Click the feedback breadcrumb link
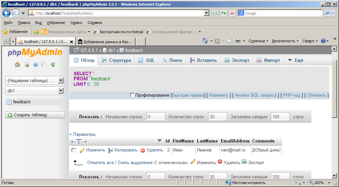 134,50
